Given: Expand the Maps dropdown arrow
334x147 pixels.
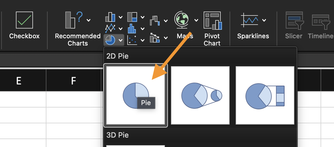Looking at the screenshot, I should [x=196, y=20].
